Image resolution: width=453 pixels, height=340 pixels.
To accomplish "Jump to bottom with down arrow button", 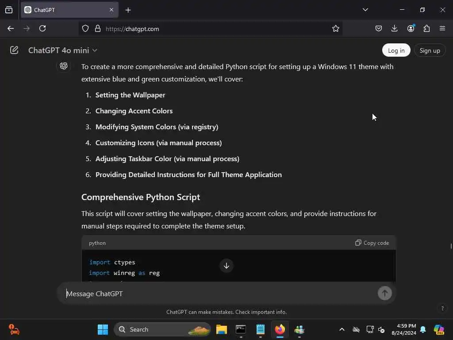I will point(226,266).
